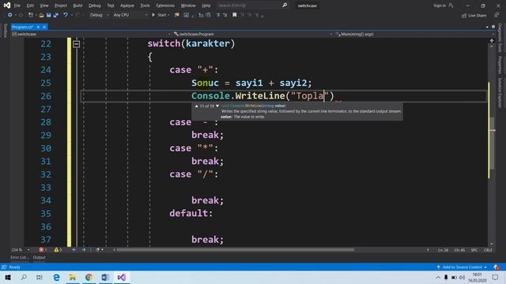Open Google Chrome from the taskbar
This screenshot has height=284, width=506.
89,278
